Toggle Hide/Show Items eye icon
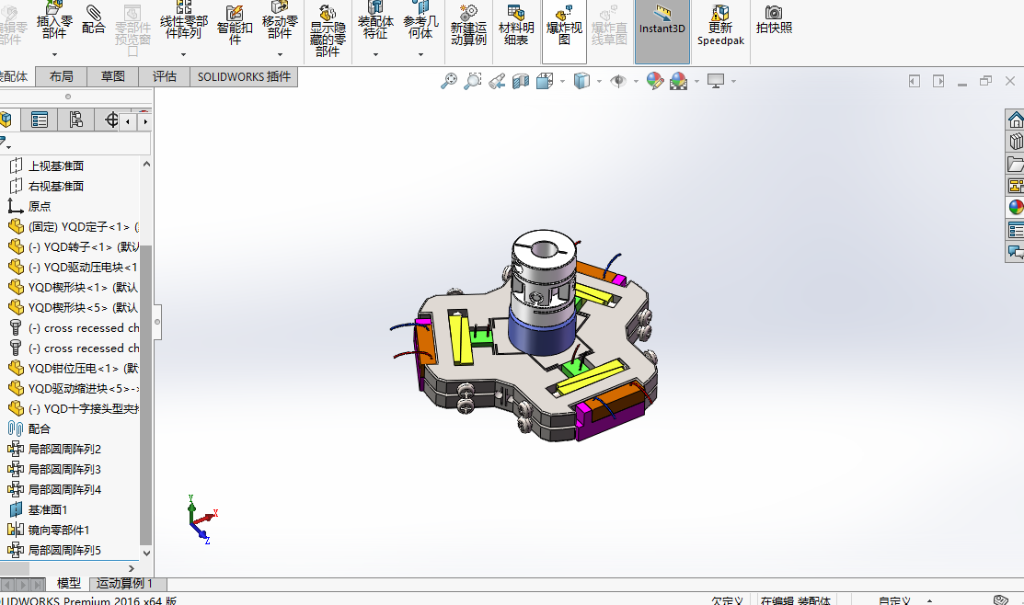1024x605 pixels. point(617,81)
